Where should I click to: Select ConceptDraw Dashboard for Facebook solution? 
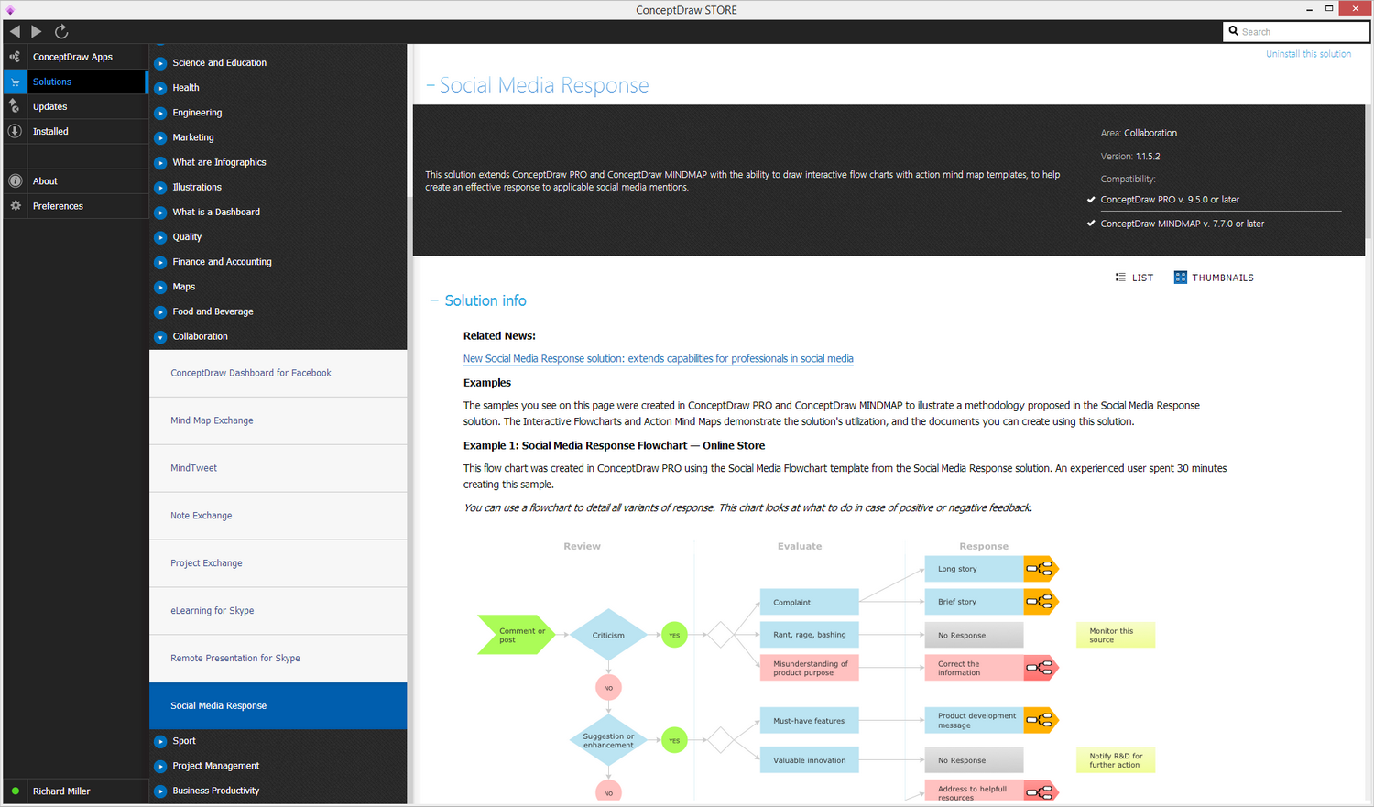pos(278,373)
